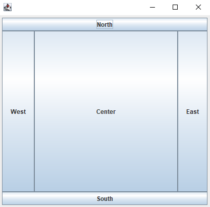Click the North button
Viewport: 210px width, 207px height.
coord(104,24)
